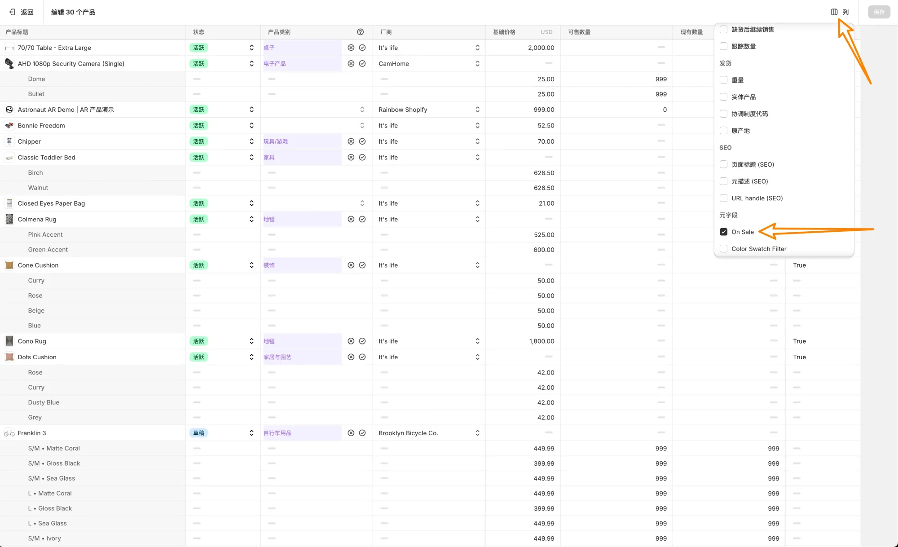Enable the Color Swatch Filter checkbox
The width and height of the screenshot is (898, 547).
[x=723, y=249]
